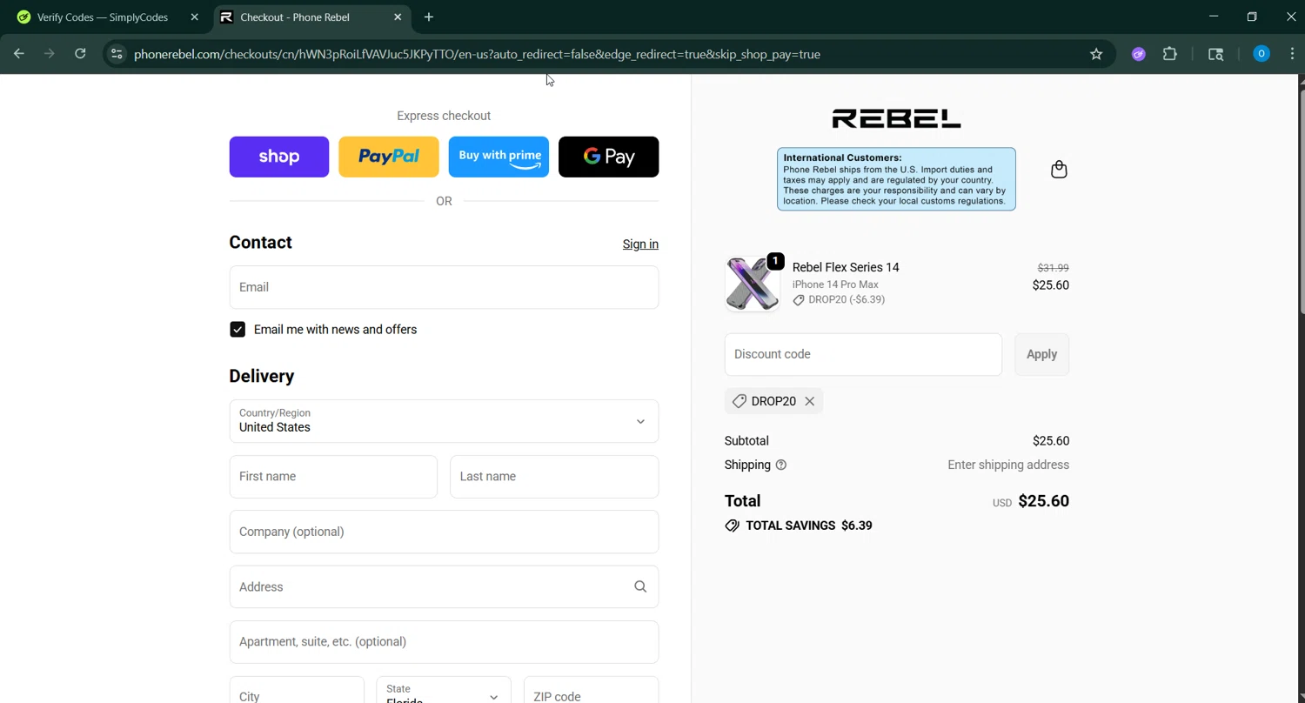Open the Sign in link
Image resolution: width=1305 pixels, height=703 pixels.
point(640,244)
